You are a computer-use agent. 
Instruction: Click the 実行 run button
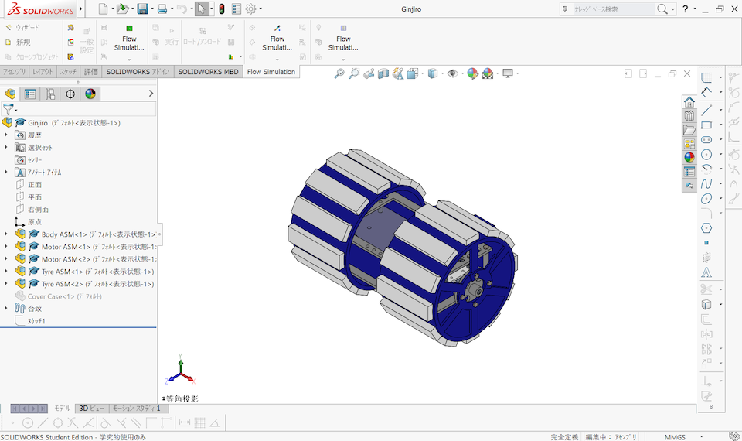click(172, 36)
